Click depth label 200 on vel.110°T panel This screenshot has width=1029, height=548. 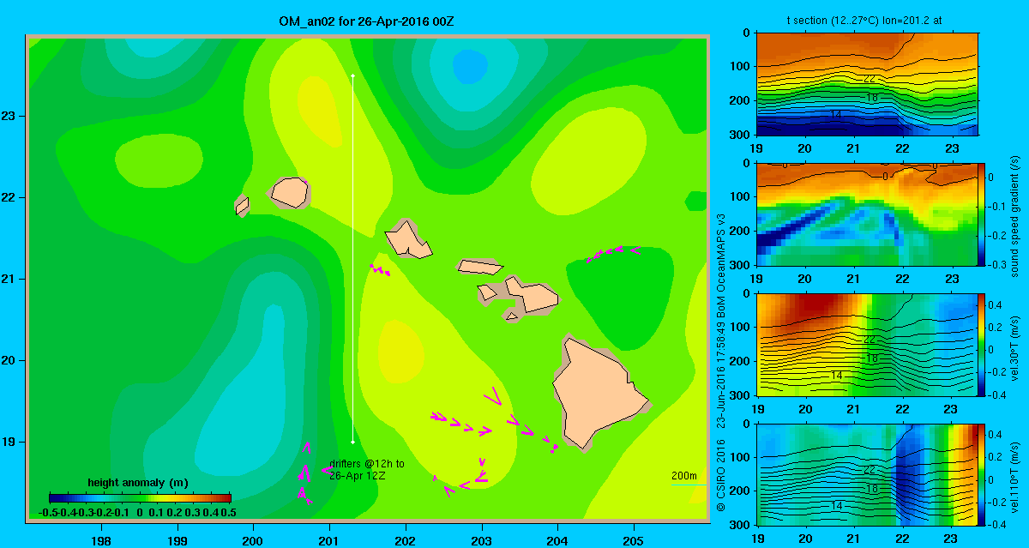(x=741, y=491)
